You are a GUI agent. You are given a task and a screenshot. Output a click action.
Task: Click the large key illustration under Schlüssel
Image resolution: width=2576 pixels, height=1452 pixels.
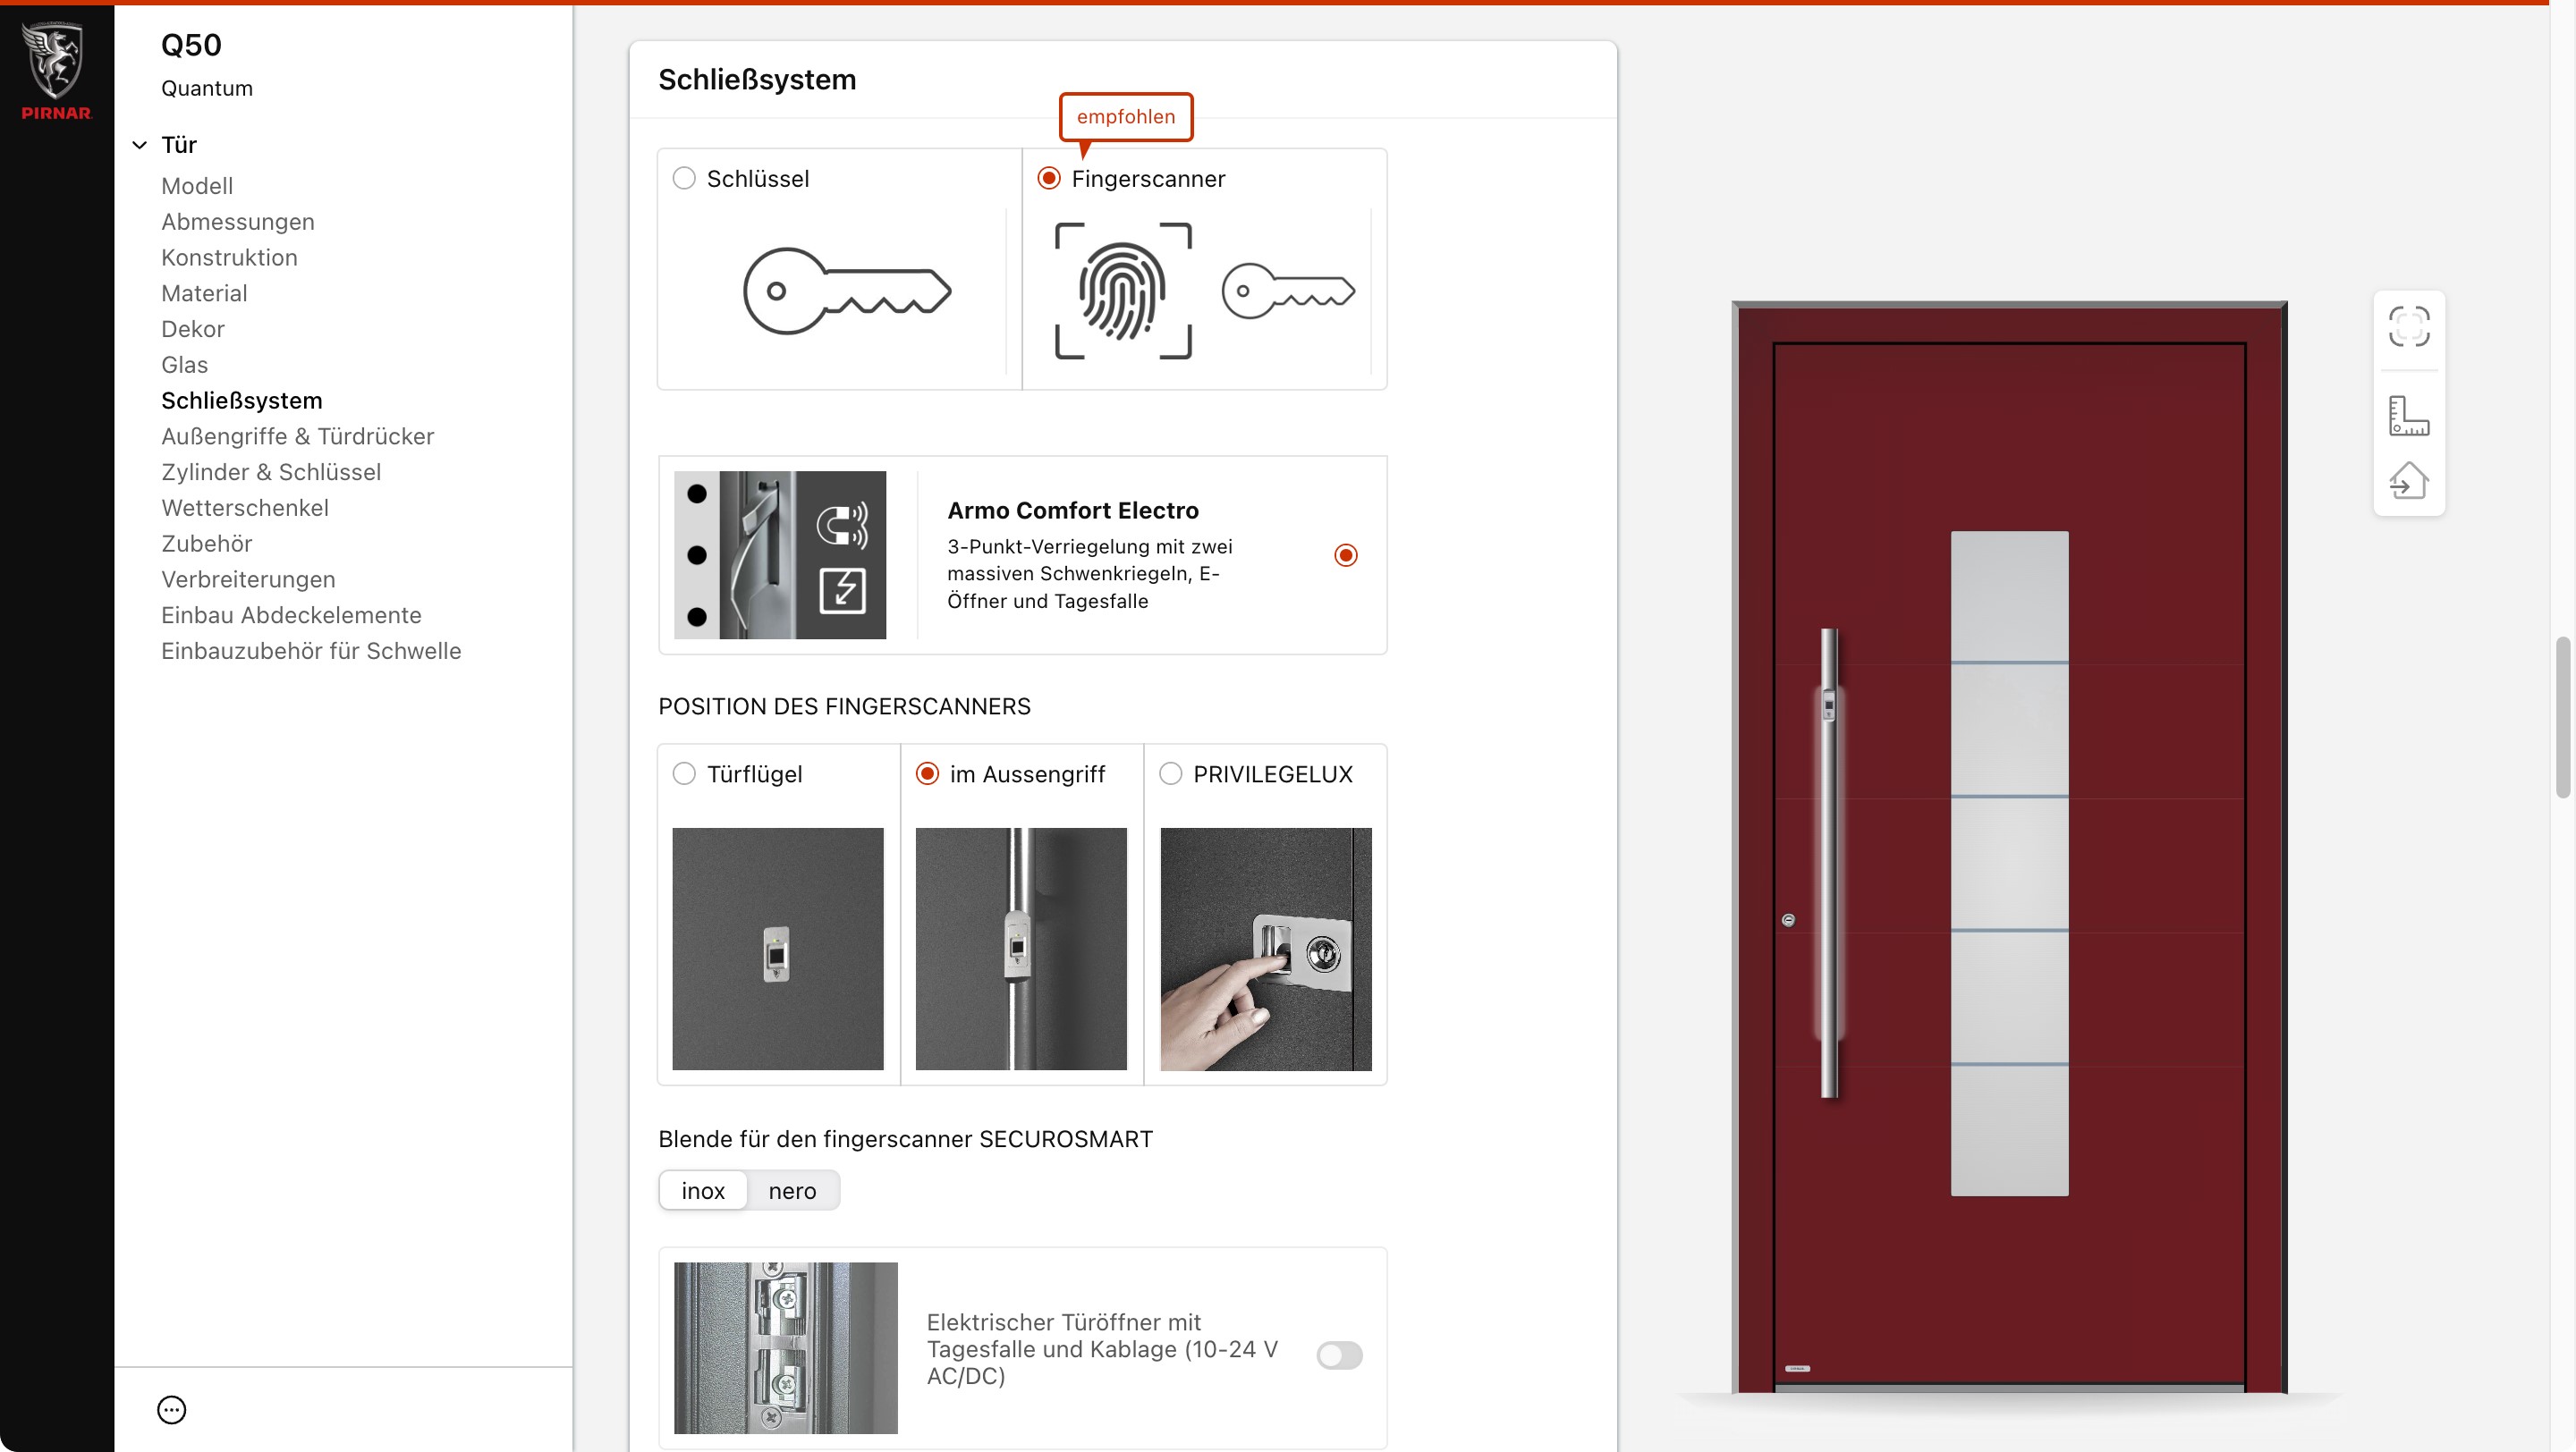(846, 291)
